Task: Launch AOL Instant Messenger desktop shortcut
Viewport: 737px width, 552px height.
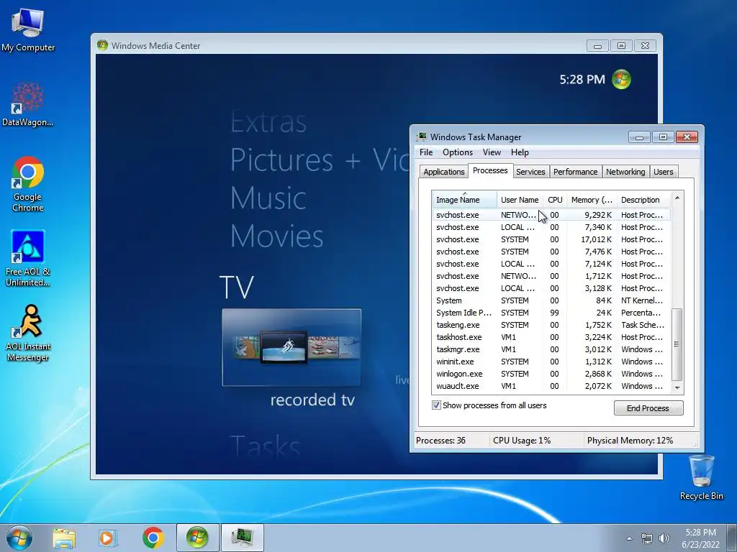Action: [28, 333]
